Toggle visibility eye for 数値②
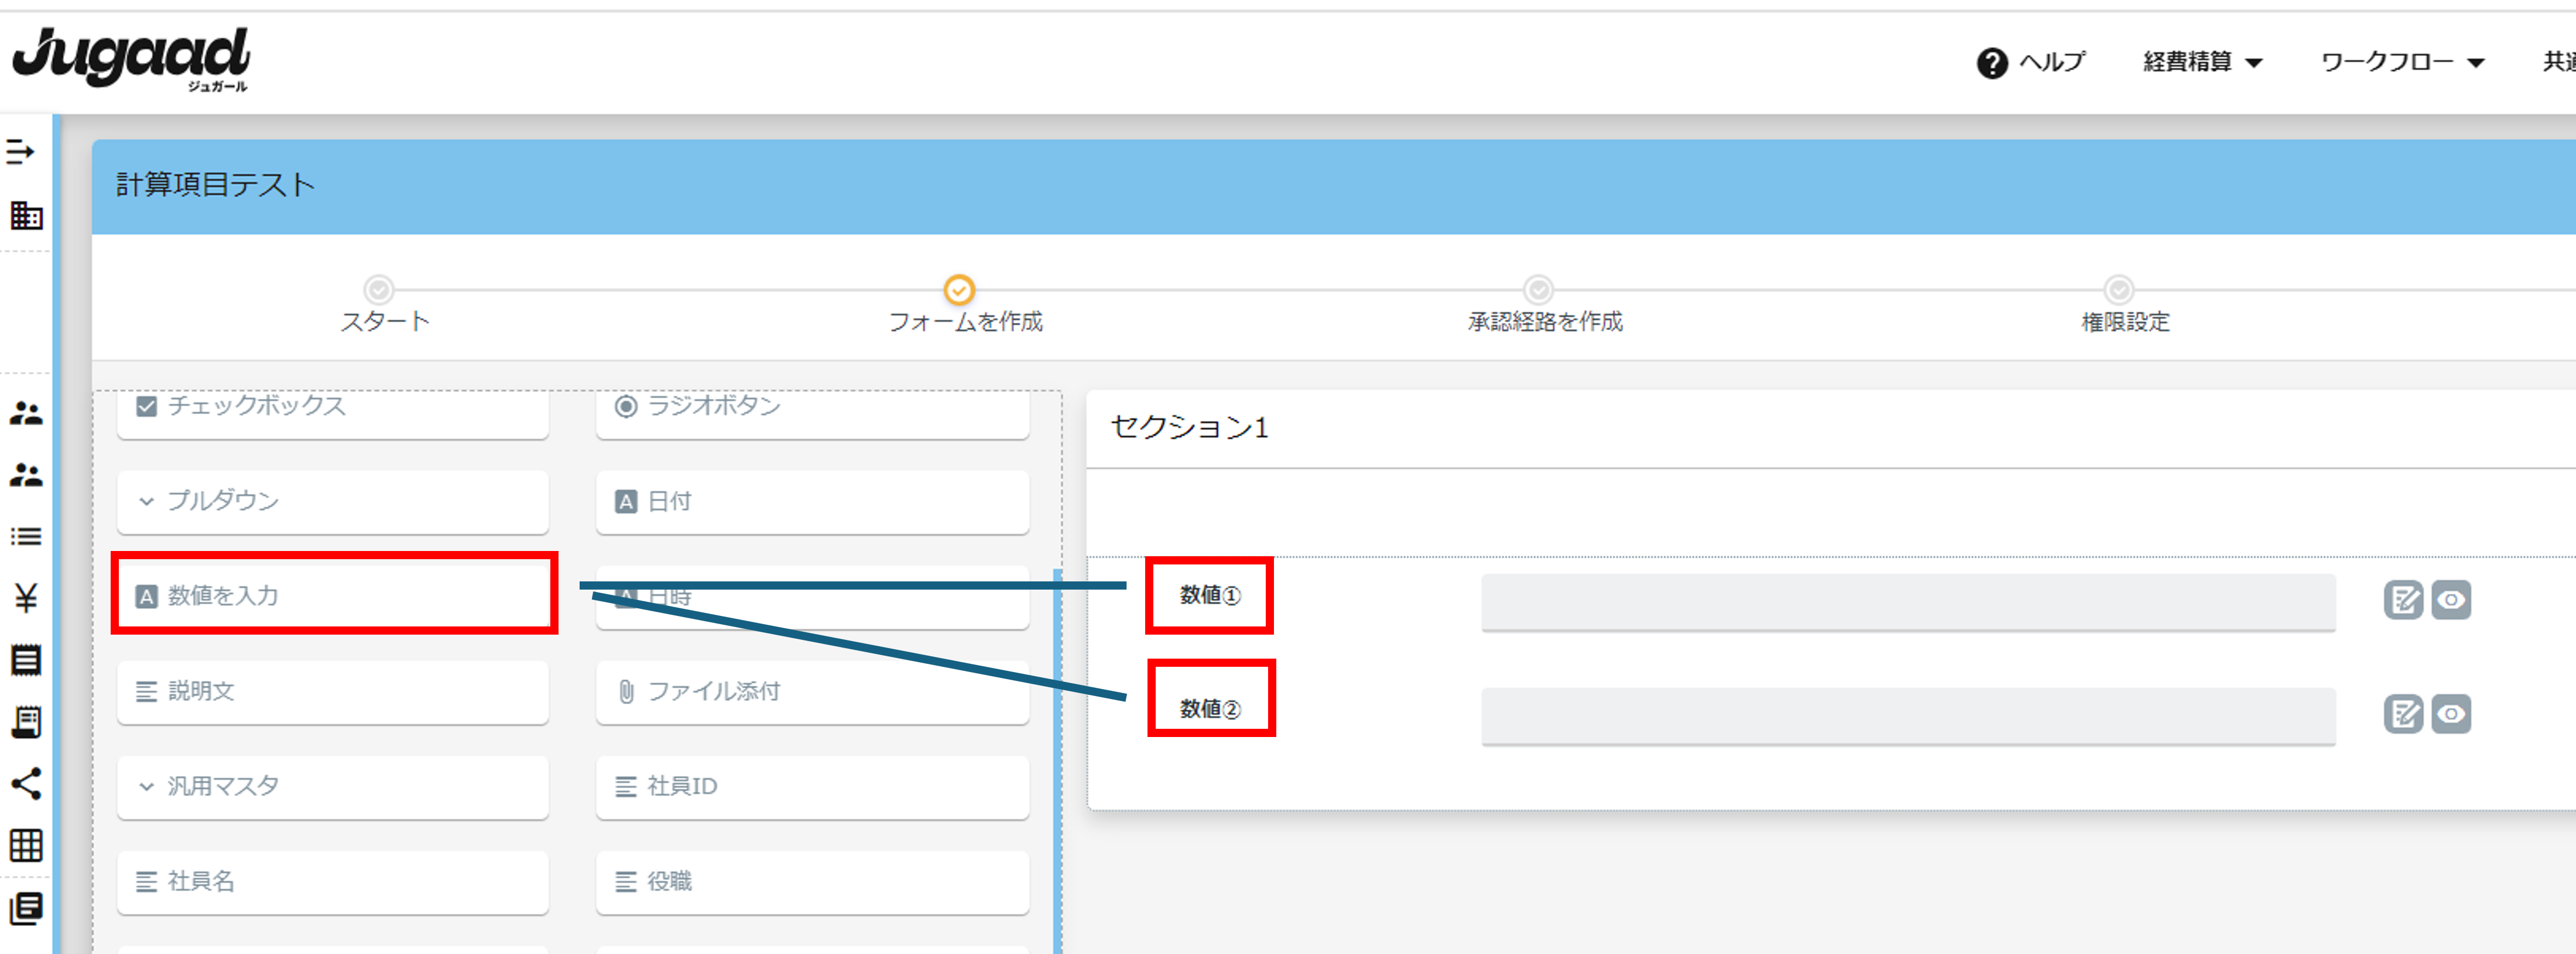Screen dimensions: 2576x954 (2450, 714)
